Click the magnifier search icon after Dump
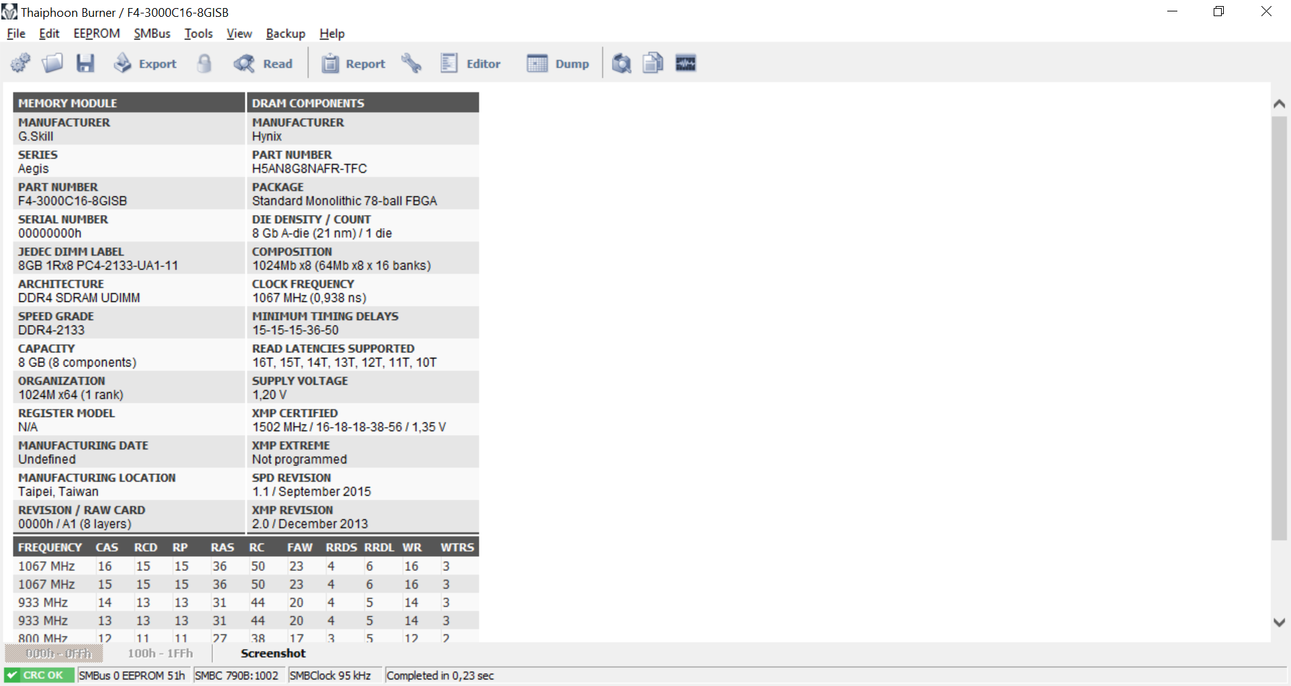Screen dimensions: 1291x686 tap(621, 64)
